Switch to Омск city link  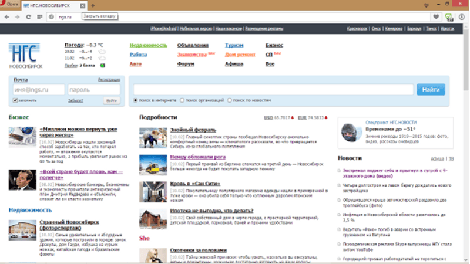point(376,28)
